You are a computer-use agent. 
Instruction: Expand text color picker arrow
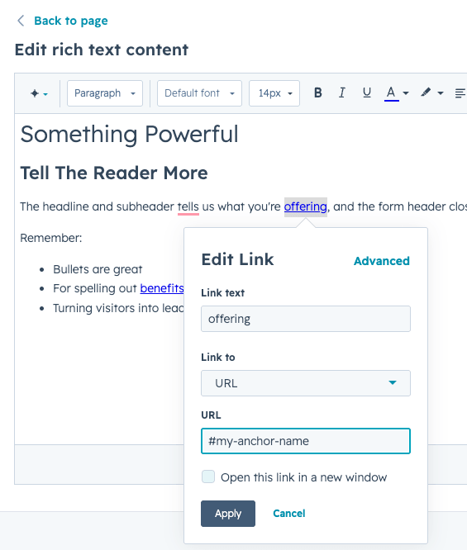coord(406,93)
